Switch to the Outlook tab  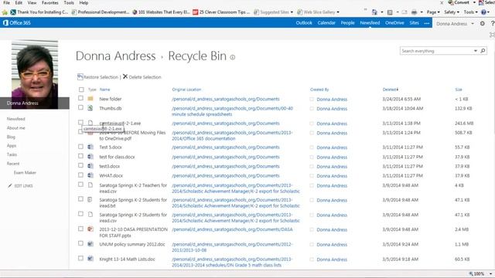coord(304,23)
